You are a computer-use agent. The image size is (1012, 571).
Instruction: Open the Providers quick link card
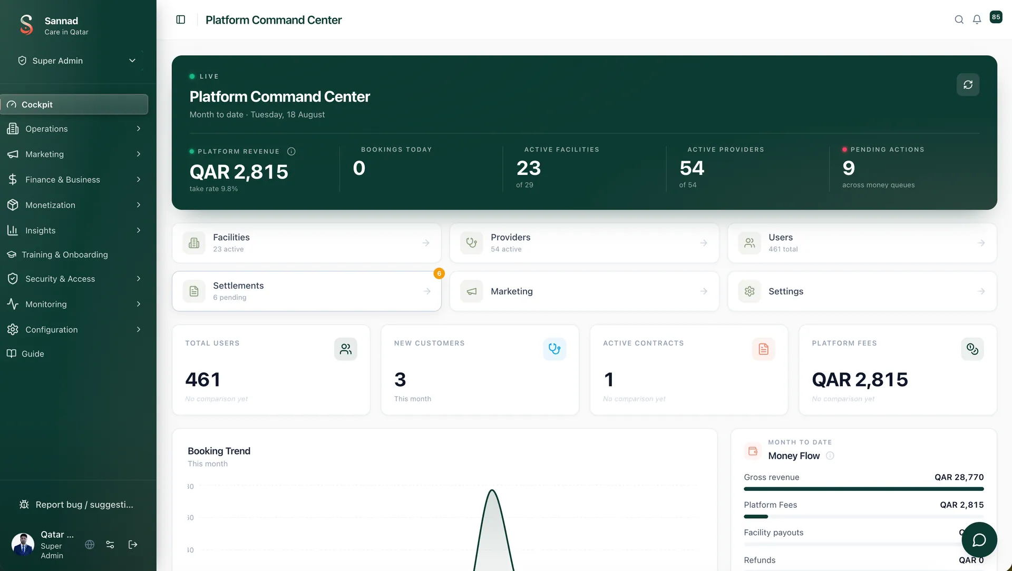[x=584, y=243]
